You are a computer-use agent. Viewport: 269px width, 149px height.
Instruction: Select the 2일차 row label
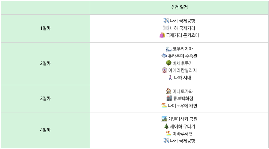45,63
